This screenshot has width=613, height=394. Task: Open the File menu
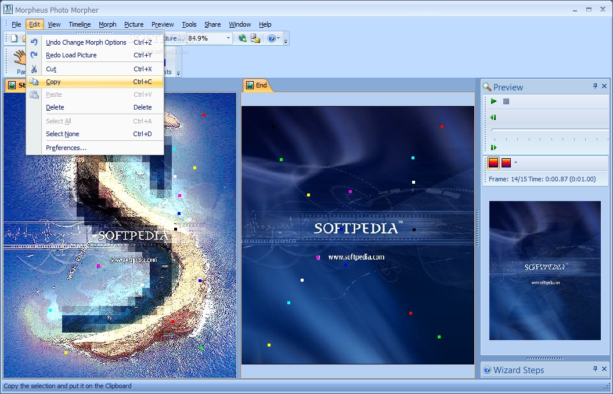pyautogui.click(x=16, y=24)
